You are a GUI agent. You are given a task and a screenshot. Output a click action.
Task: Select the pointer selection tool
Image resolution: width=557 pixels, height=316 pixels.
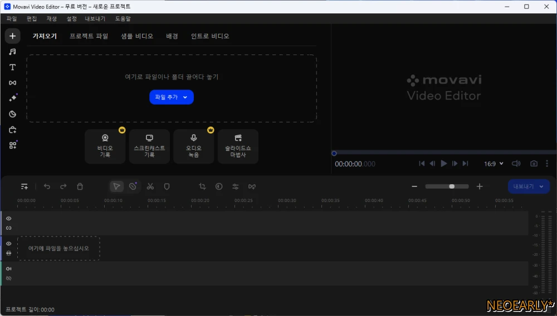pyautogui.click(x=116, y=186)
